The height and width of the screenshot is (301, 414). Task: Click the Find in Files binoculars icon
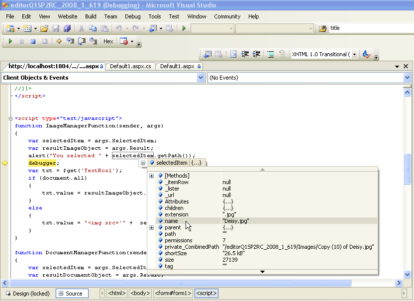point(322,28)
